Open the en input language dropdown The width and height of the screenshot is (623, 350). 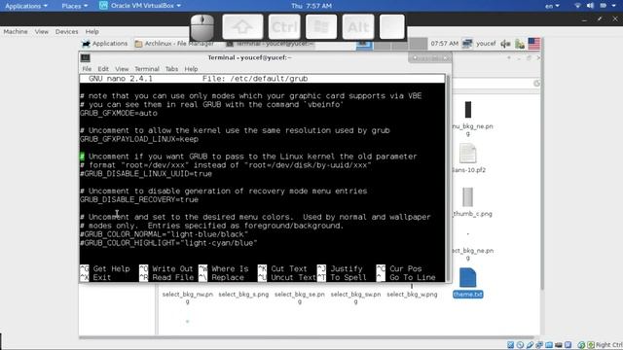point(552,6)
